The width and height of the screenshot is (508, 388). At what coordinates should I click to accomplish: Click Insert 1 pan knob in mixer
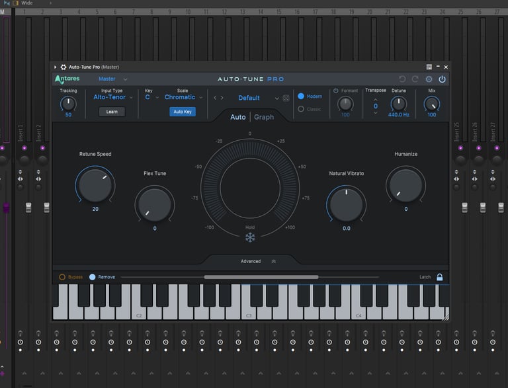(24, 160)
